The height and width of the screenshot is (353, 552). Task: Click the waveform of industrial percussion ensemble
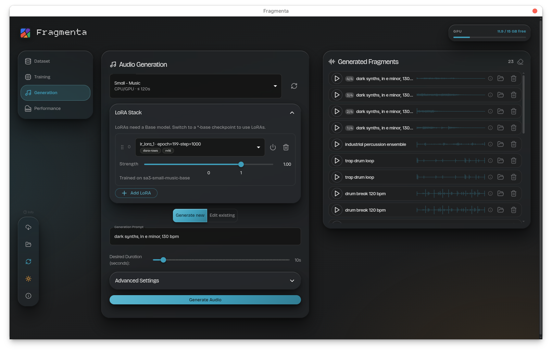[x=451, y=144]
